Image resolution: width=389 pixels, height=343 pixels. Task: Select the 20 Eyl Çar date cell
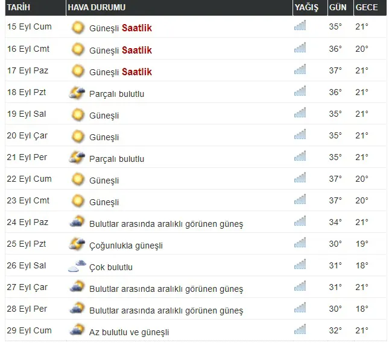coord(28,135)
